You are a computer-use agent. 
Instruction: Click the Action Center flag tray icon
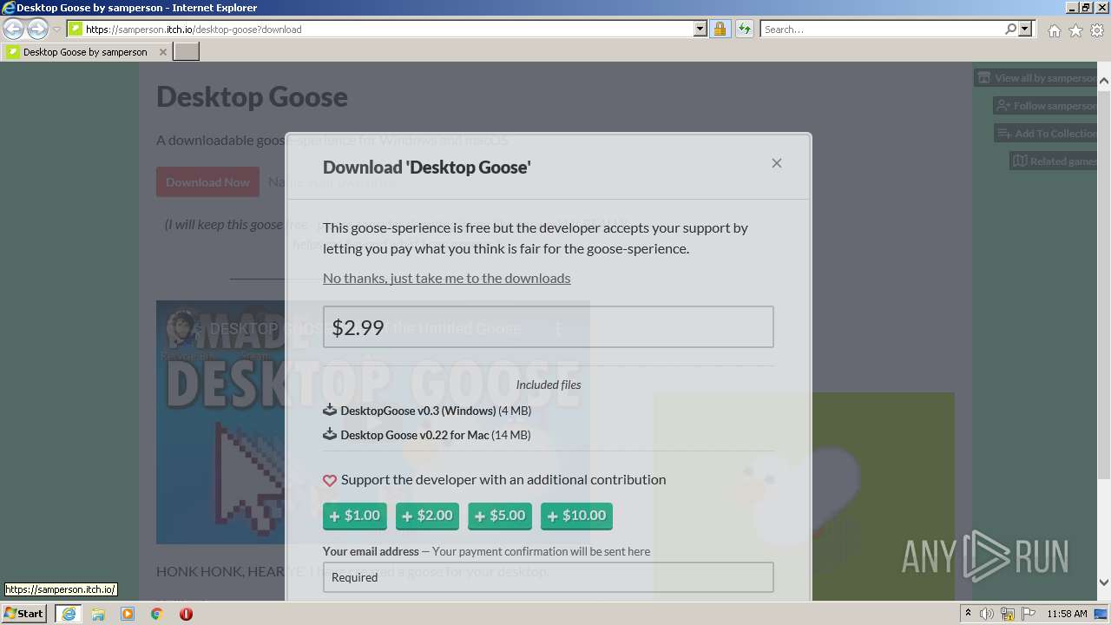tap(1029, 614)
